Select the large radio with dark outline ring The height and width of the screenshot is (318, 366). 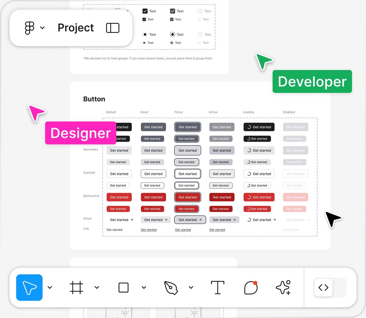[173, 34]
